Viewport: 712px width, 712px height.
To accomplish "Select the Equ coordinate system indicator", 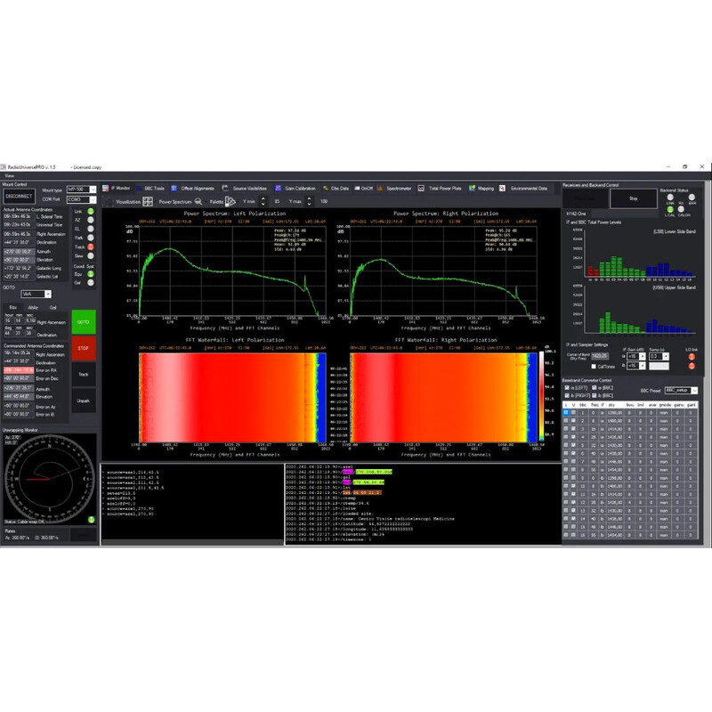I will pyautogui.click(x=91, y=274).
